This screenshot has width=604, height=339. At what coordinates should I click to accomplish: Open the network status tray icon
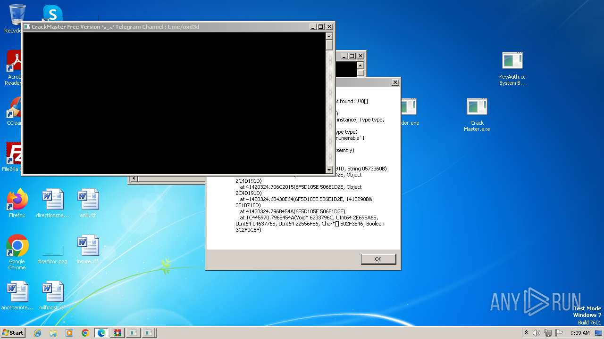click(548, 333)
